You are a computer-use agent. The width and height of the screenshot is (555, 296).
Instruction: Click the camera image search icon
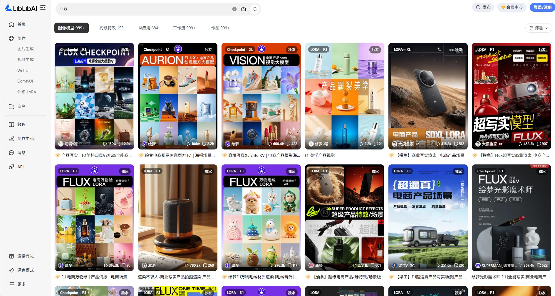coord(243,9)
